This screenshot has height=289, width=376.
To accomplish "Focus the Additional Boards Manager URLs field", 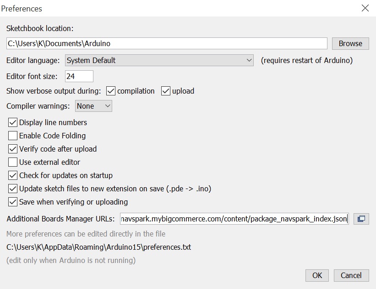I will pyautogui.click(x=234, y=219).
